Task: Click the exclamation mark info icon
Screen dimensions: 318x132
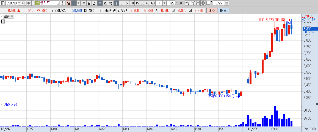Action: (63, 3)
